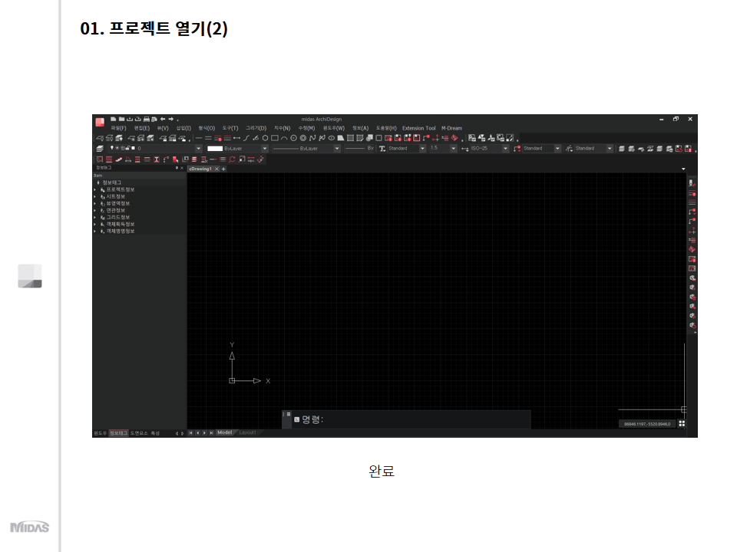Click the red I-beam section icon
737x552 pixels.
tap(157, 159)
